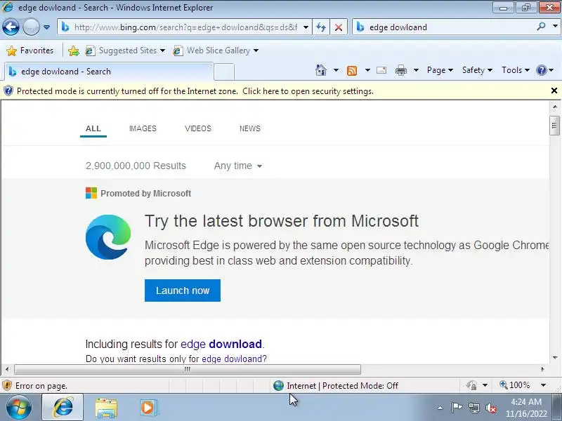
Task: Open the Safety menu
Action: coord(477,70)
